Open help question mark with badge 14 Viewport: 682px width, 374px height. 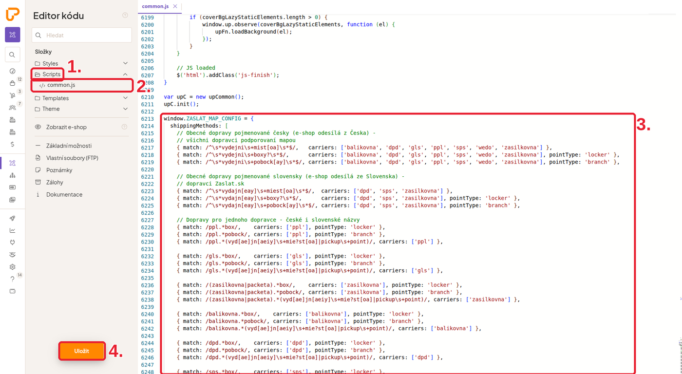[x=13, y=279]
